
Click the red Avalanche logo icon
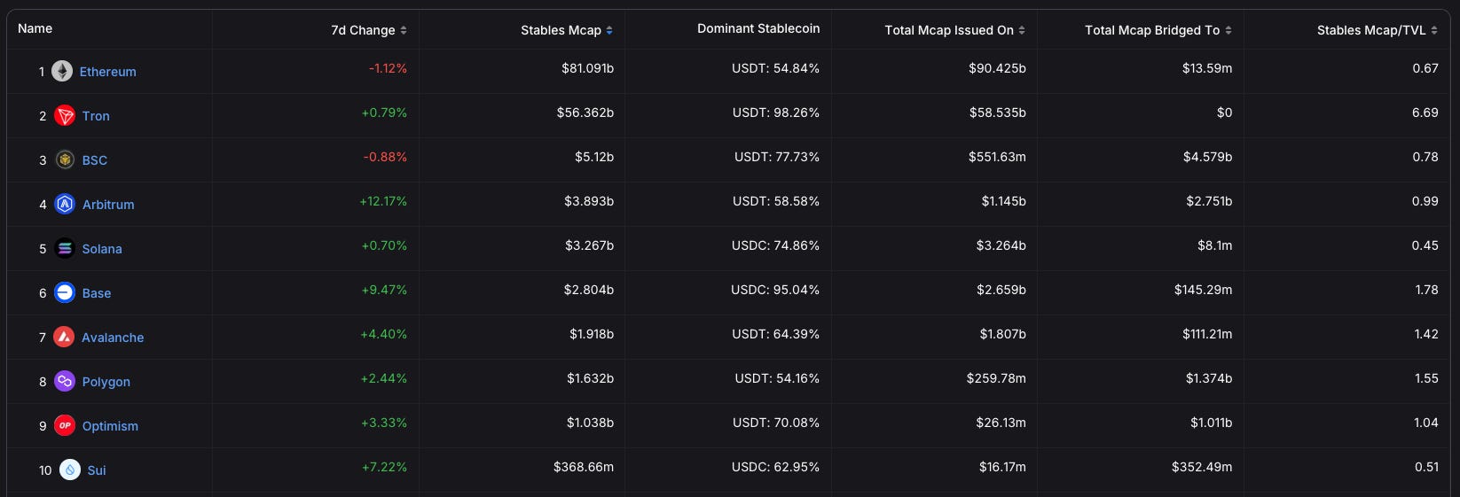click(64, 337)
